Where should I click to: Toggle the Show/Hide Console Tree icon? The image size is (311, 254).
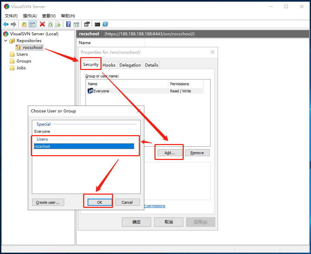[x=32, y=24]
